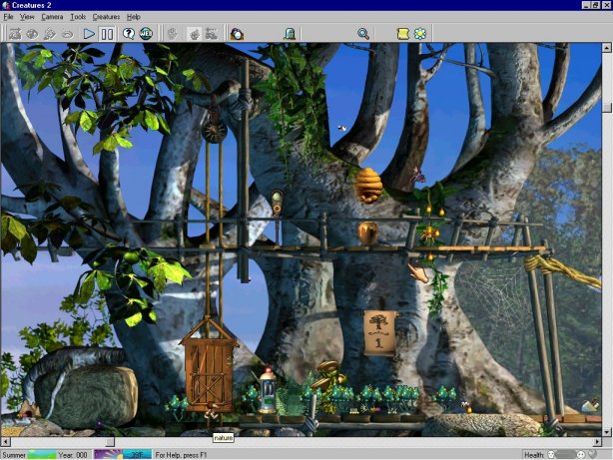The width and height of the screenshot is (613, 460).
Task: Expand the Creatures menu
Action: pos(106,17)
